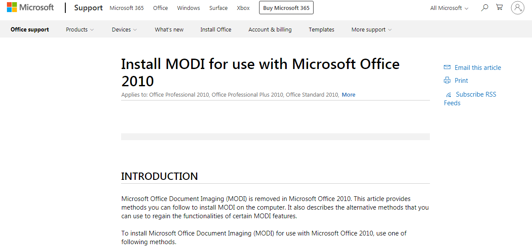Screen dimensions: 532x248
Task: Open the search magnifier icon
Action: (484, 8)
